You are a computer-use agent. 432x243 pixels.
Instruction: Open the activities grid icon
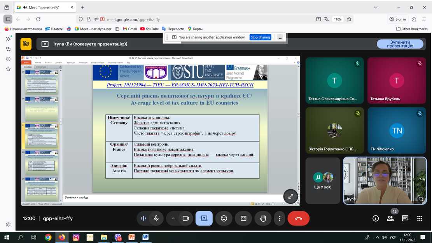tap(420, 219)
